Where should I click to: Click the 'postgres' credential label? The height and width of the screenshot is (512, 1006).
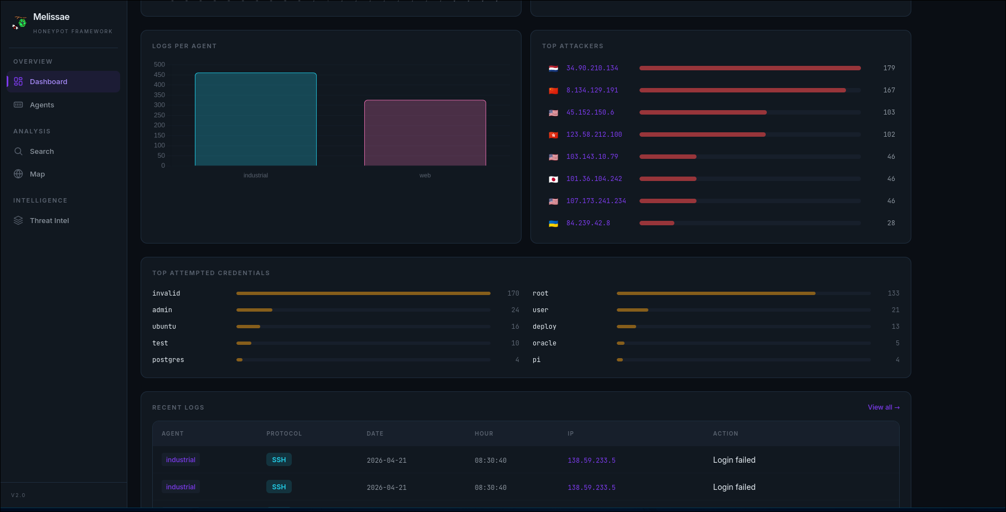(x=168, y=360)
